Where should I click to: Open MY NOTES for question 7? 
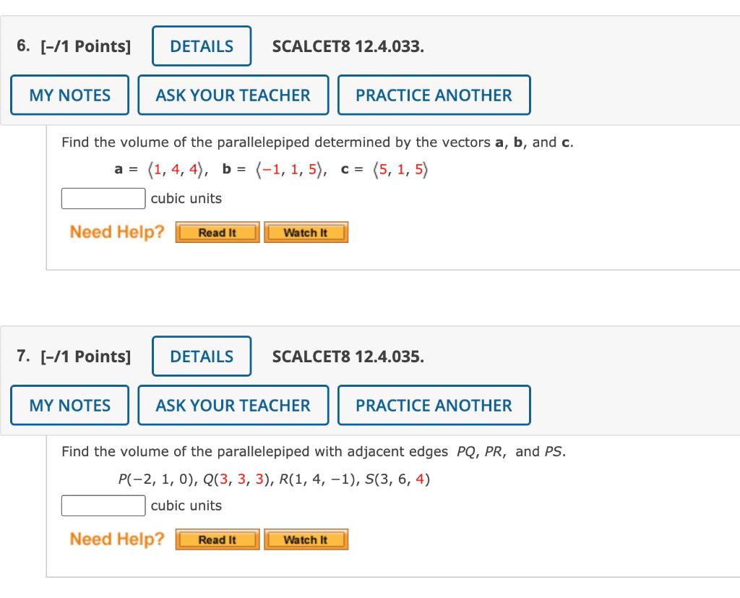click(69, 405)
